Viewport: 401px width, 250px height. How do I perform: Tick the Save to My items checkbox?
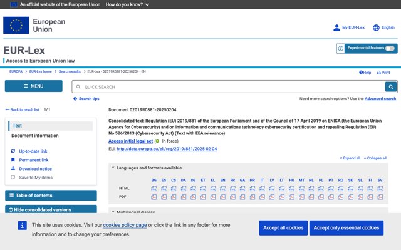tap(13, 177)
